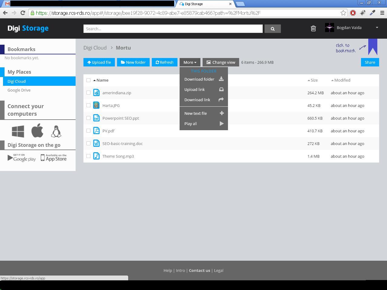Sort files by the Size column
The width and height of the screenshot is (387, 290).
click(x=313, y=80)
